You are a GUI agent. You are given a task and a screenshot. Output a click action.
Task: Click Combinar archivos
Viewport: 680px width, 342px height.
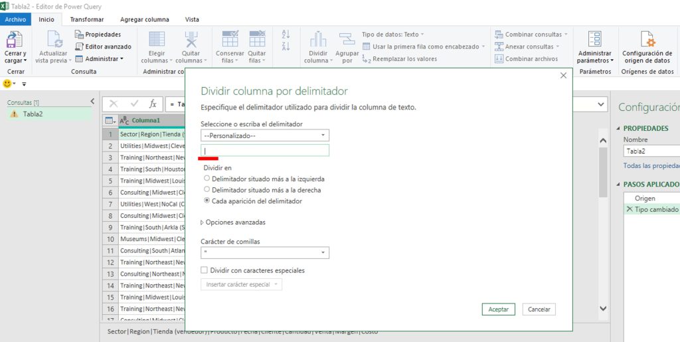(x=526, y=58)
